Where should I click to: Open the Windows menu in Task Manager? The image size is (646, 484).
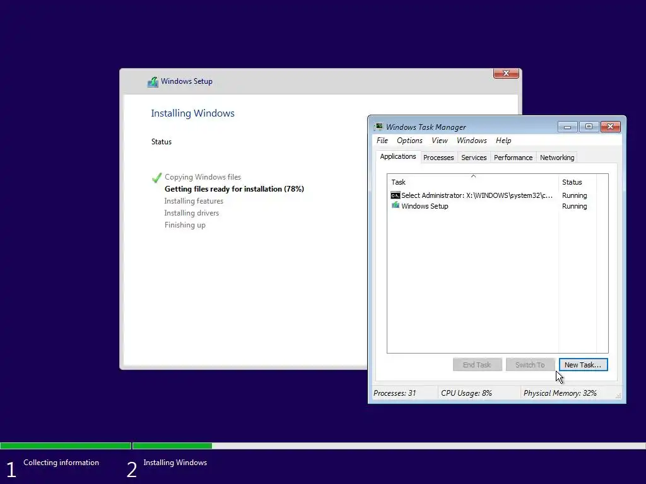472,141
